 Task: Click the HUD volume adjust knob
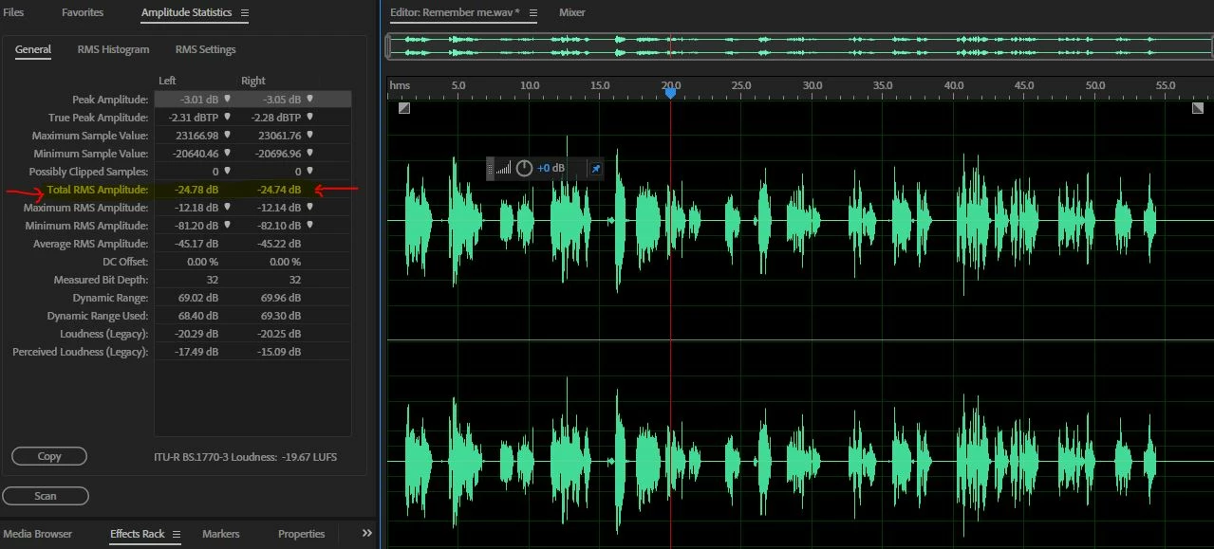pyautogui.click(x=524, y=169)
